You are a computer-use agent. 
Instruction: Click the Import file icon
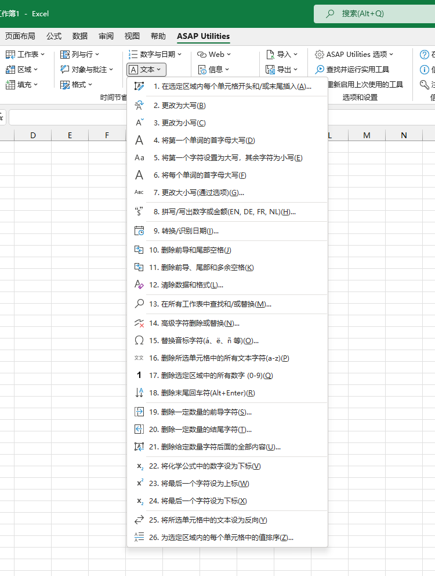[x=270, y=55]
